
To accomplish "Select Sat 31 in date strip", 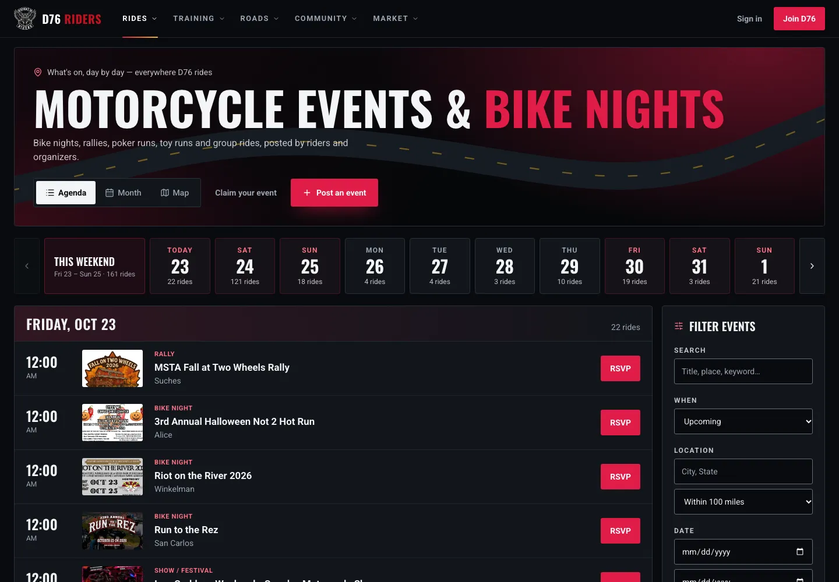I will (x=700, y=266).
